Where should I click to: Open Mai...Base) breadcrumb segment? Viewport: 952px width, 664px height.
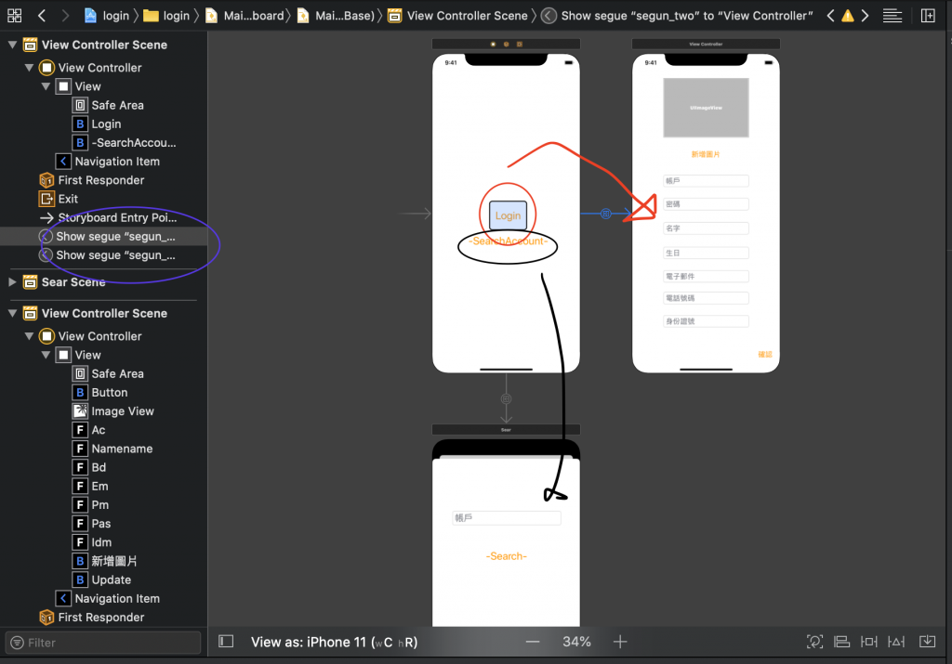coord(336,15)
